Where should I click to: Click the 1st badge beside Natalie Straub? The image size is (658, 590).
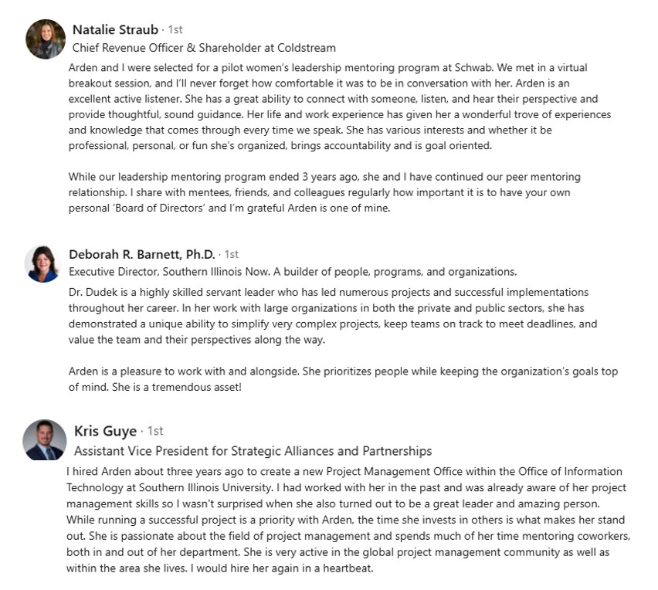click(x=175, y=30)
